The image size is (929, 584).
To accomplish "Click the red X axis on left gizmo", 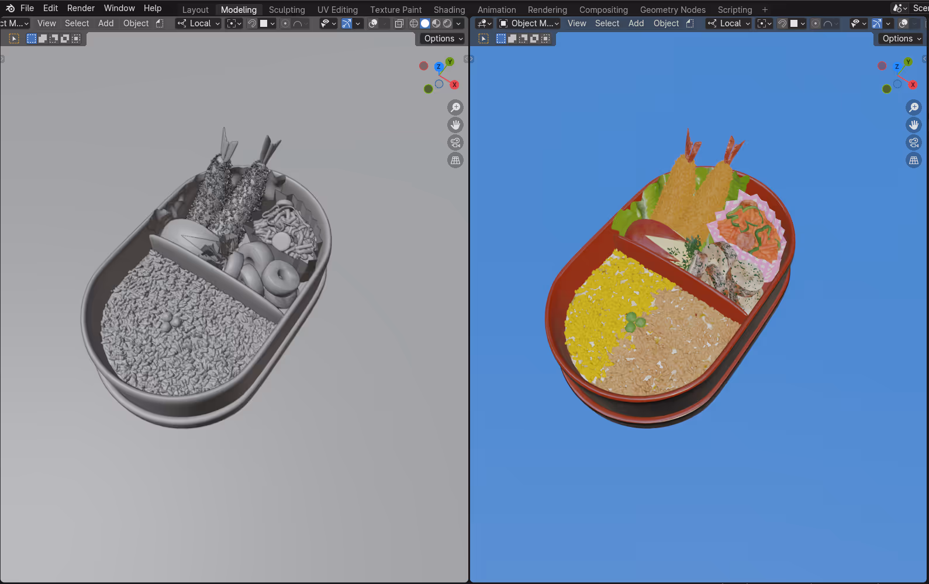I will tap(454, 85).
